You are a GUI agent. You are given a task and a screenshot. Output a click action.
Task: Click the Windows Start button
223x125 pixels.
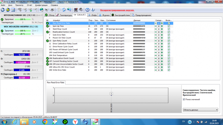4,122
